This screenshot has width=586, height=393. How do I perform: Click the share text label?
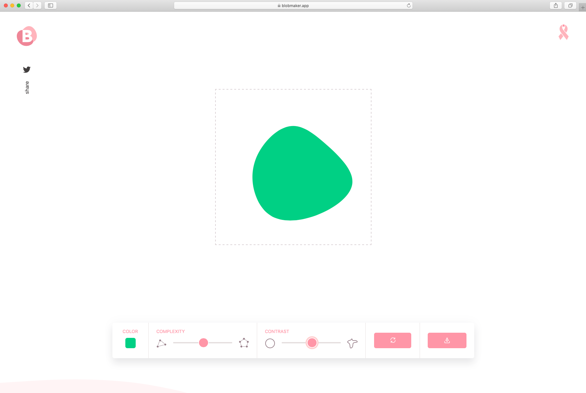[x=27, y=88]
